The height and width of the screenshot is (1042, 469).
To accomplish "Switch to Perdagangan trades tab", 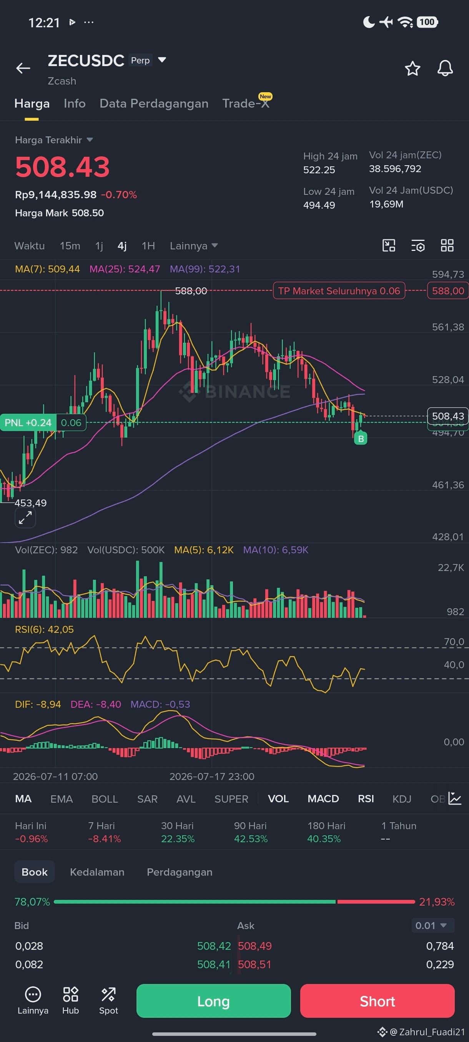I will click(180, 872).
